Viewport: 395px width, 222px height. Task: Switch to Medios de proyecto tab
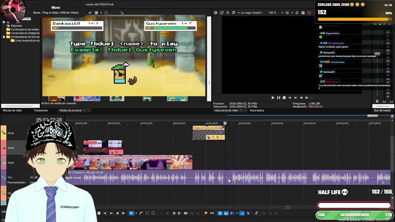click(x=70, y=110)
